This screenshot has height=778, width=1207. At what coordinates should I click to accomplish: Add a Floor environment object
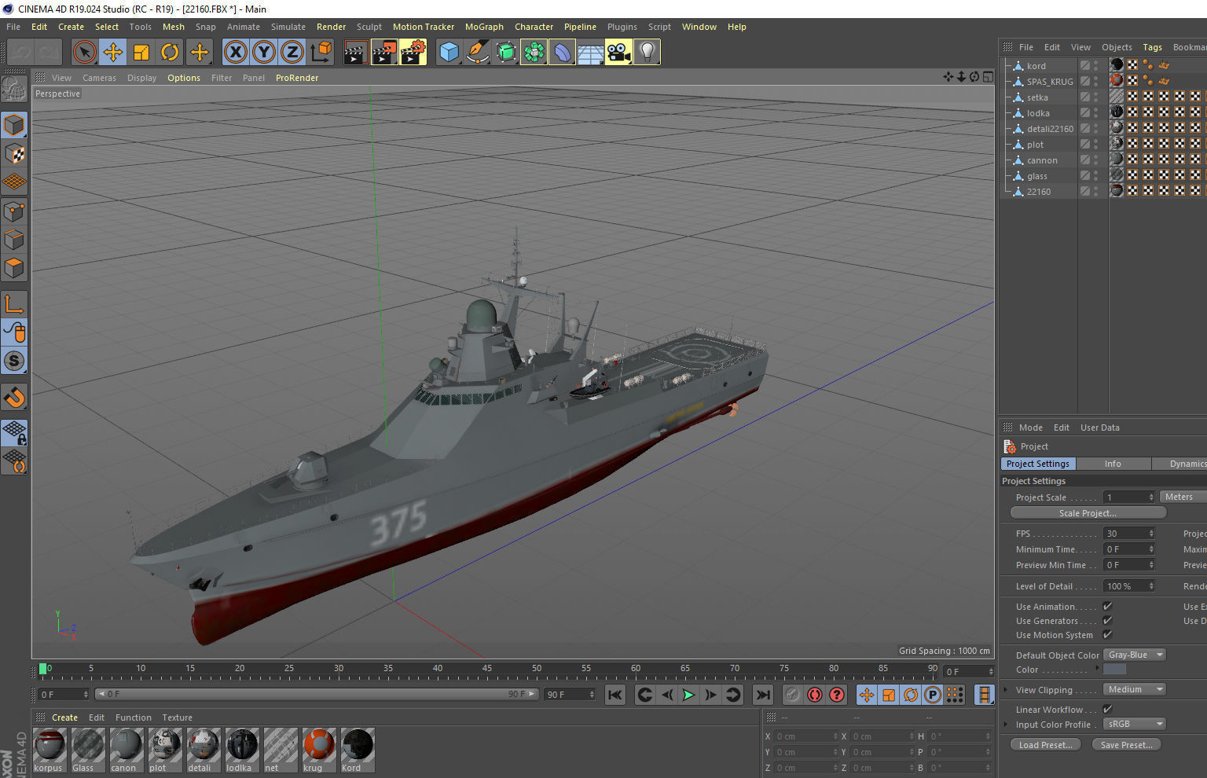point(590,53)
